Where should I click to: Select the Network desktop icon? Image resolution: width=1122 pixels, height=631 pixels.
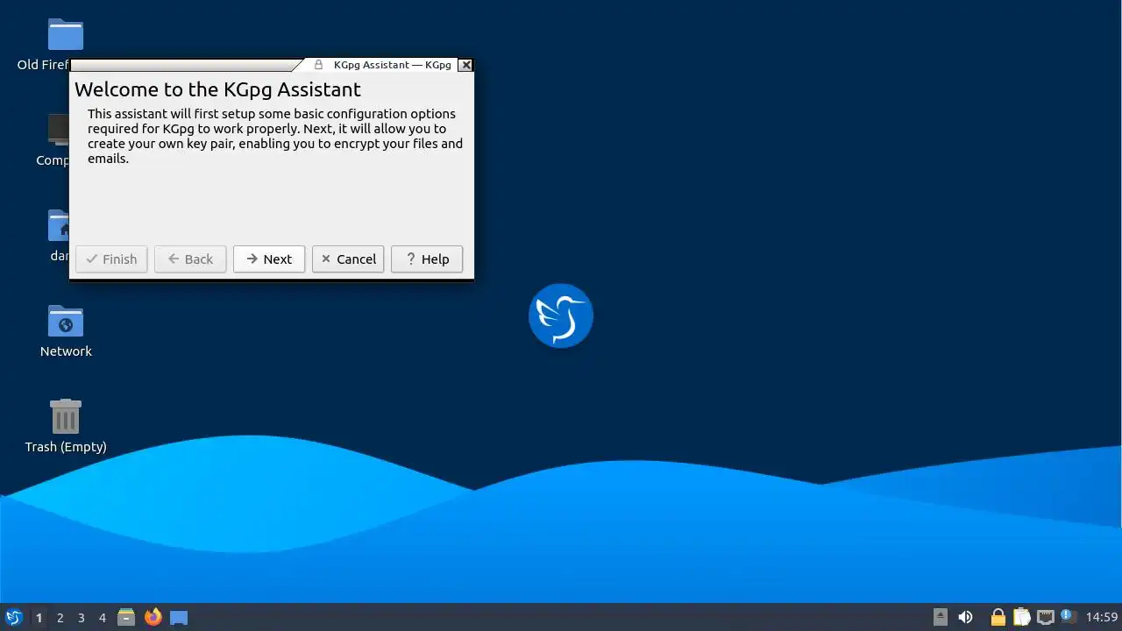[x=66, y=330]
